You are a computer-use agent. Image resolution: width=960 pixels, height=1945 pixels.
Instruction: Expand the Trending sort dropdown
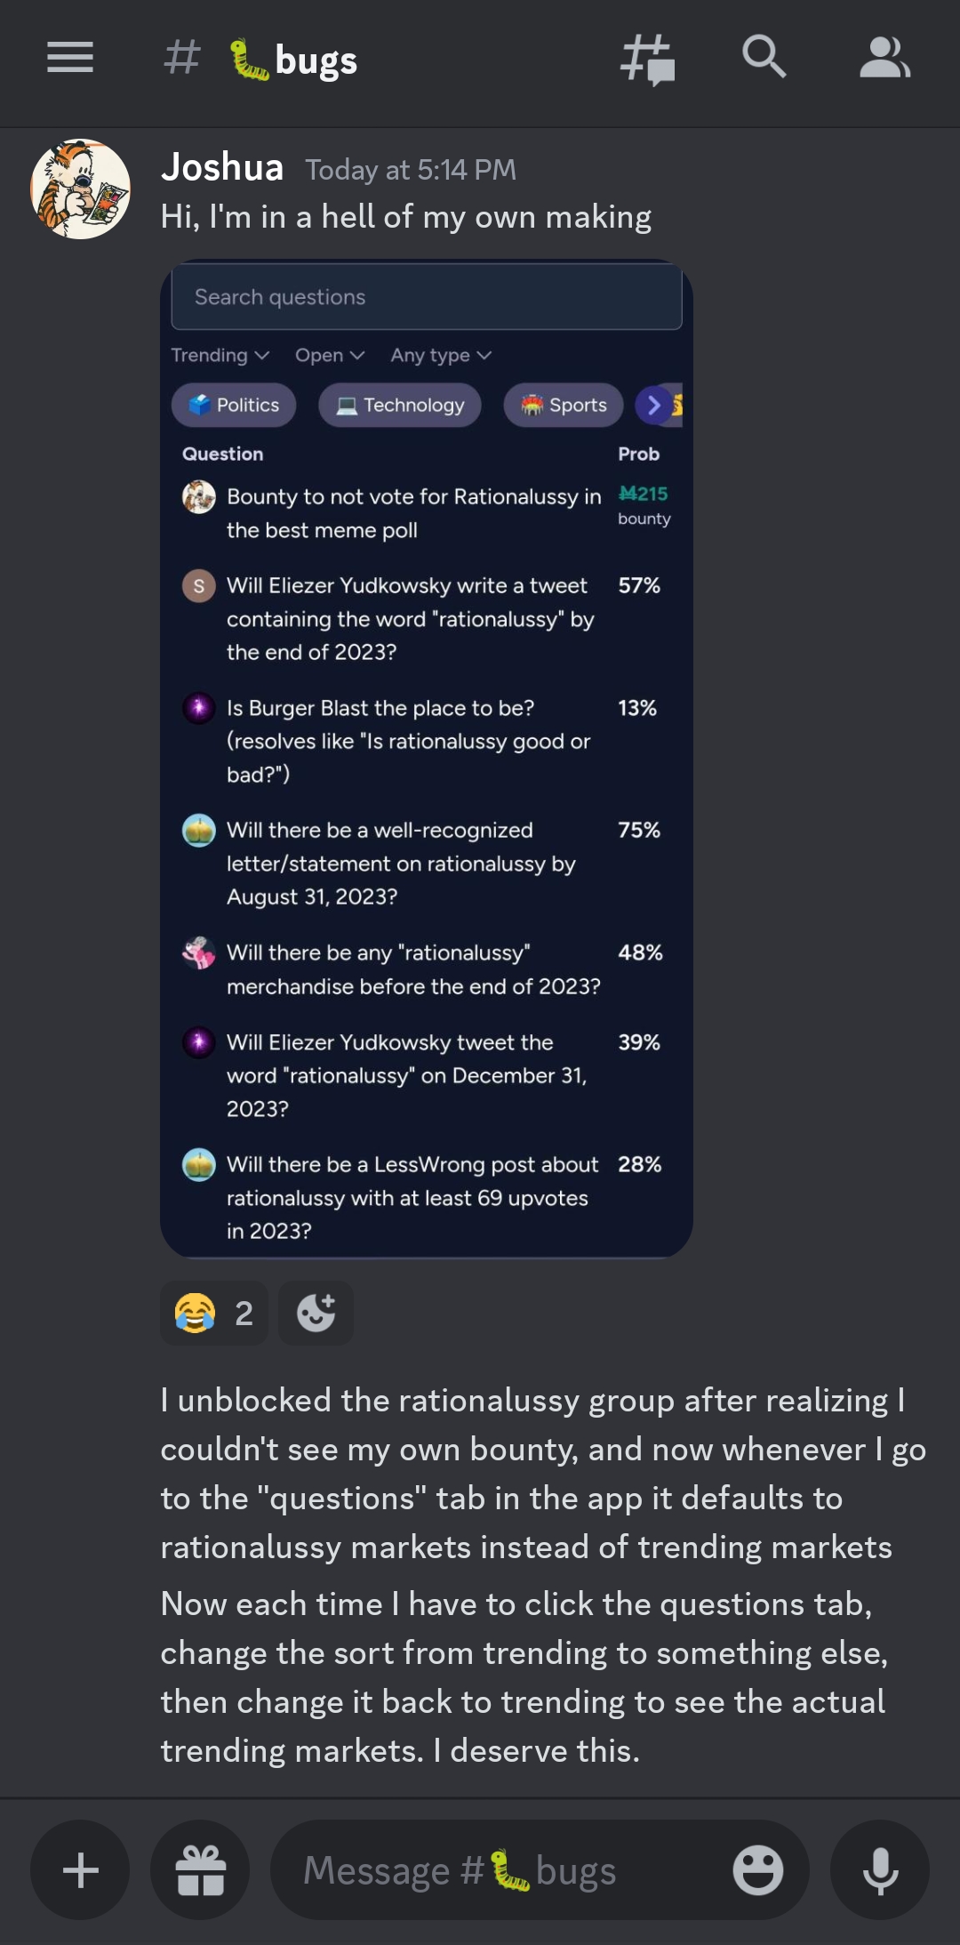(x=220, y=355)
